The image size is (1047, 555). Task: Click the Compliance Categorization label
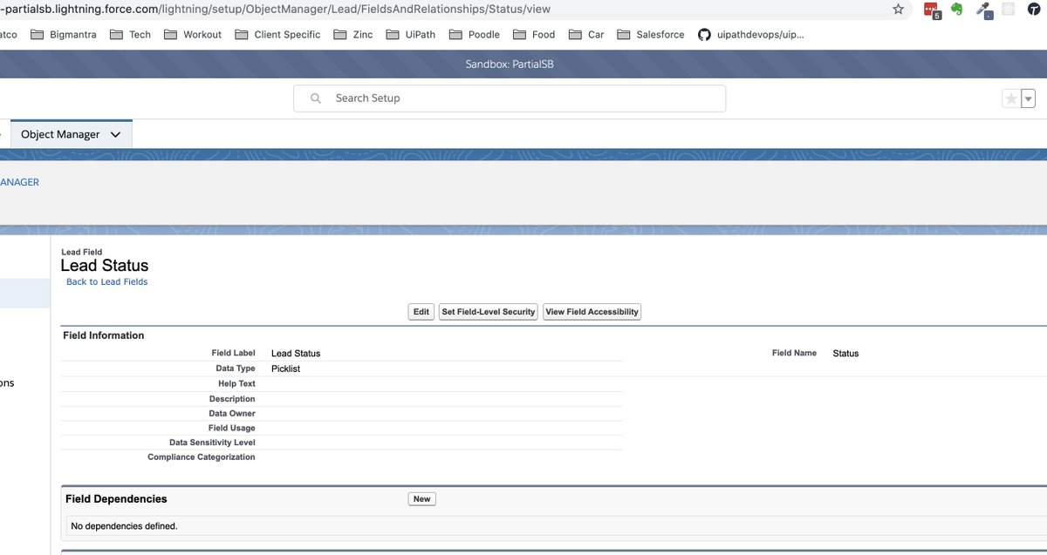202,457
